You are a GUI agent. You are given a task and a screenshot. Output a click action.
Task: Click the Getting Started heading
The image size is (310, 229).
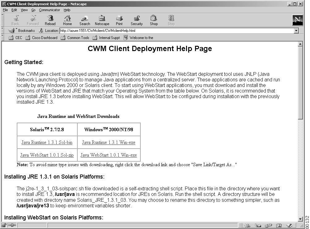(x=24, y=62)
